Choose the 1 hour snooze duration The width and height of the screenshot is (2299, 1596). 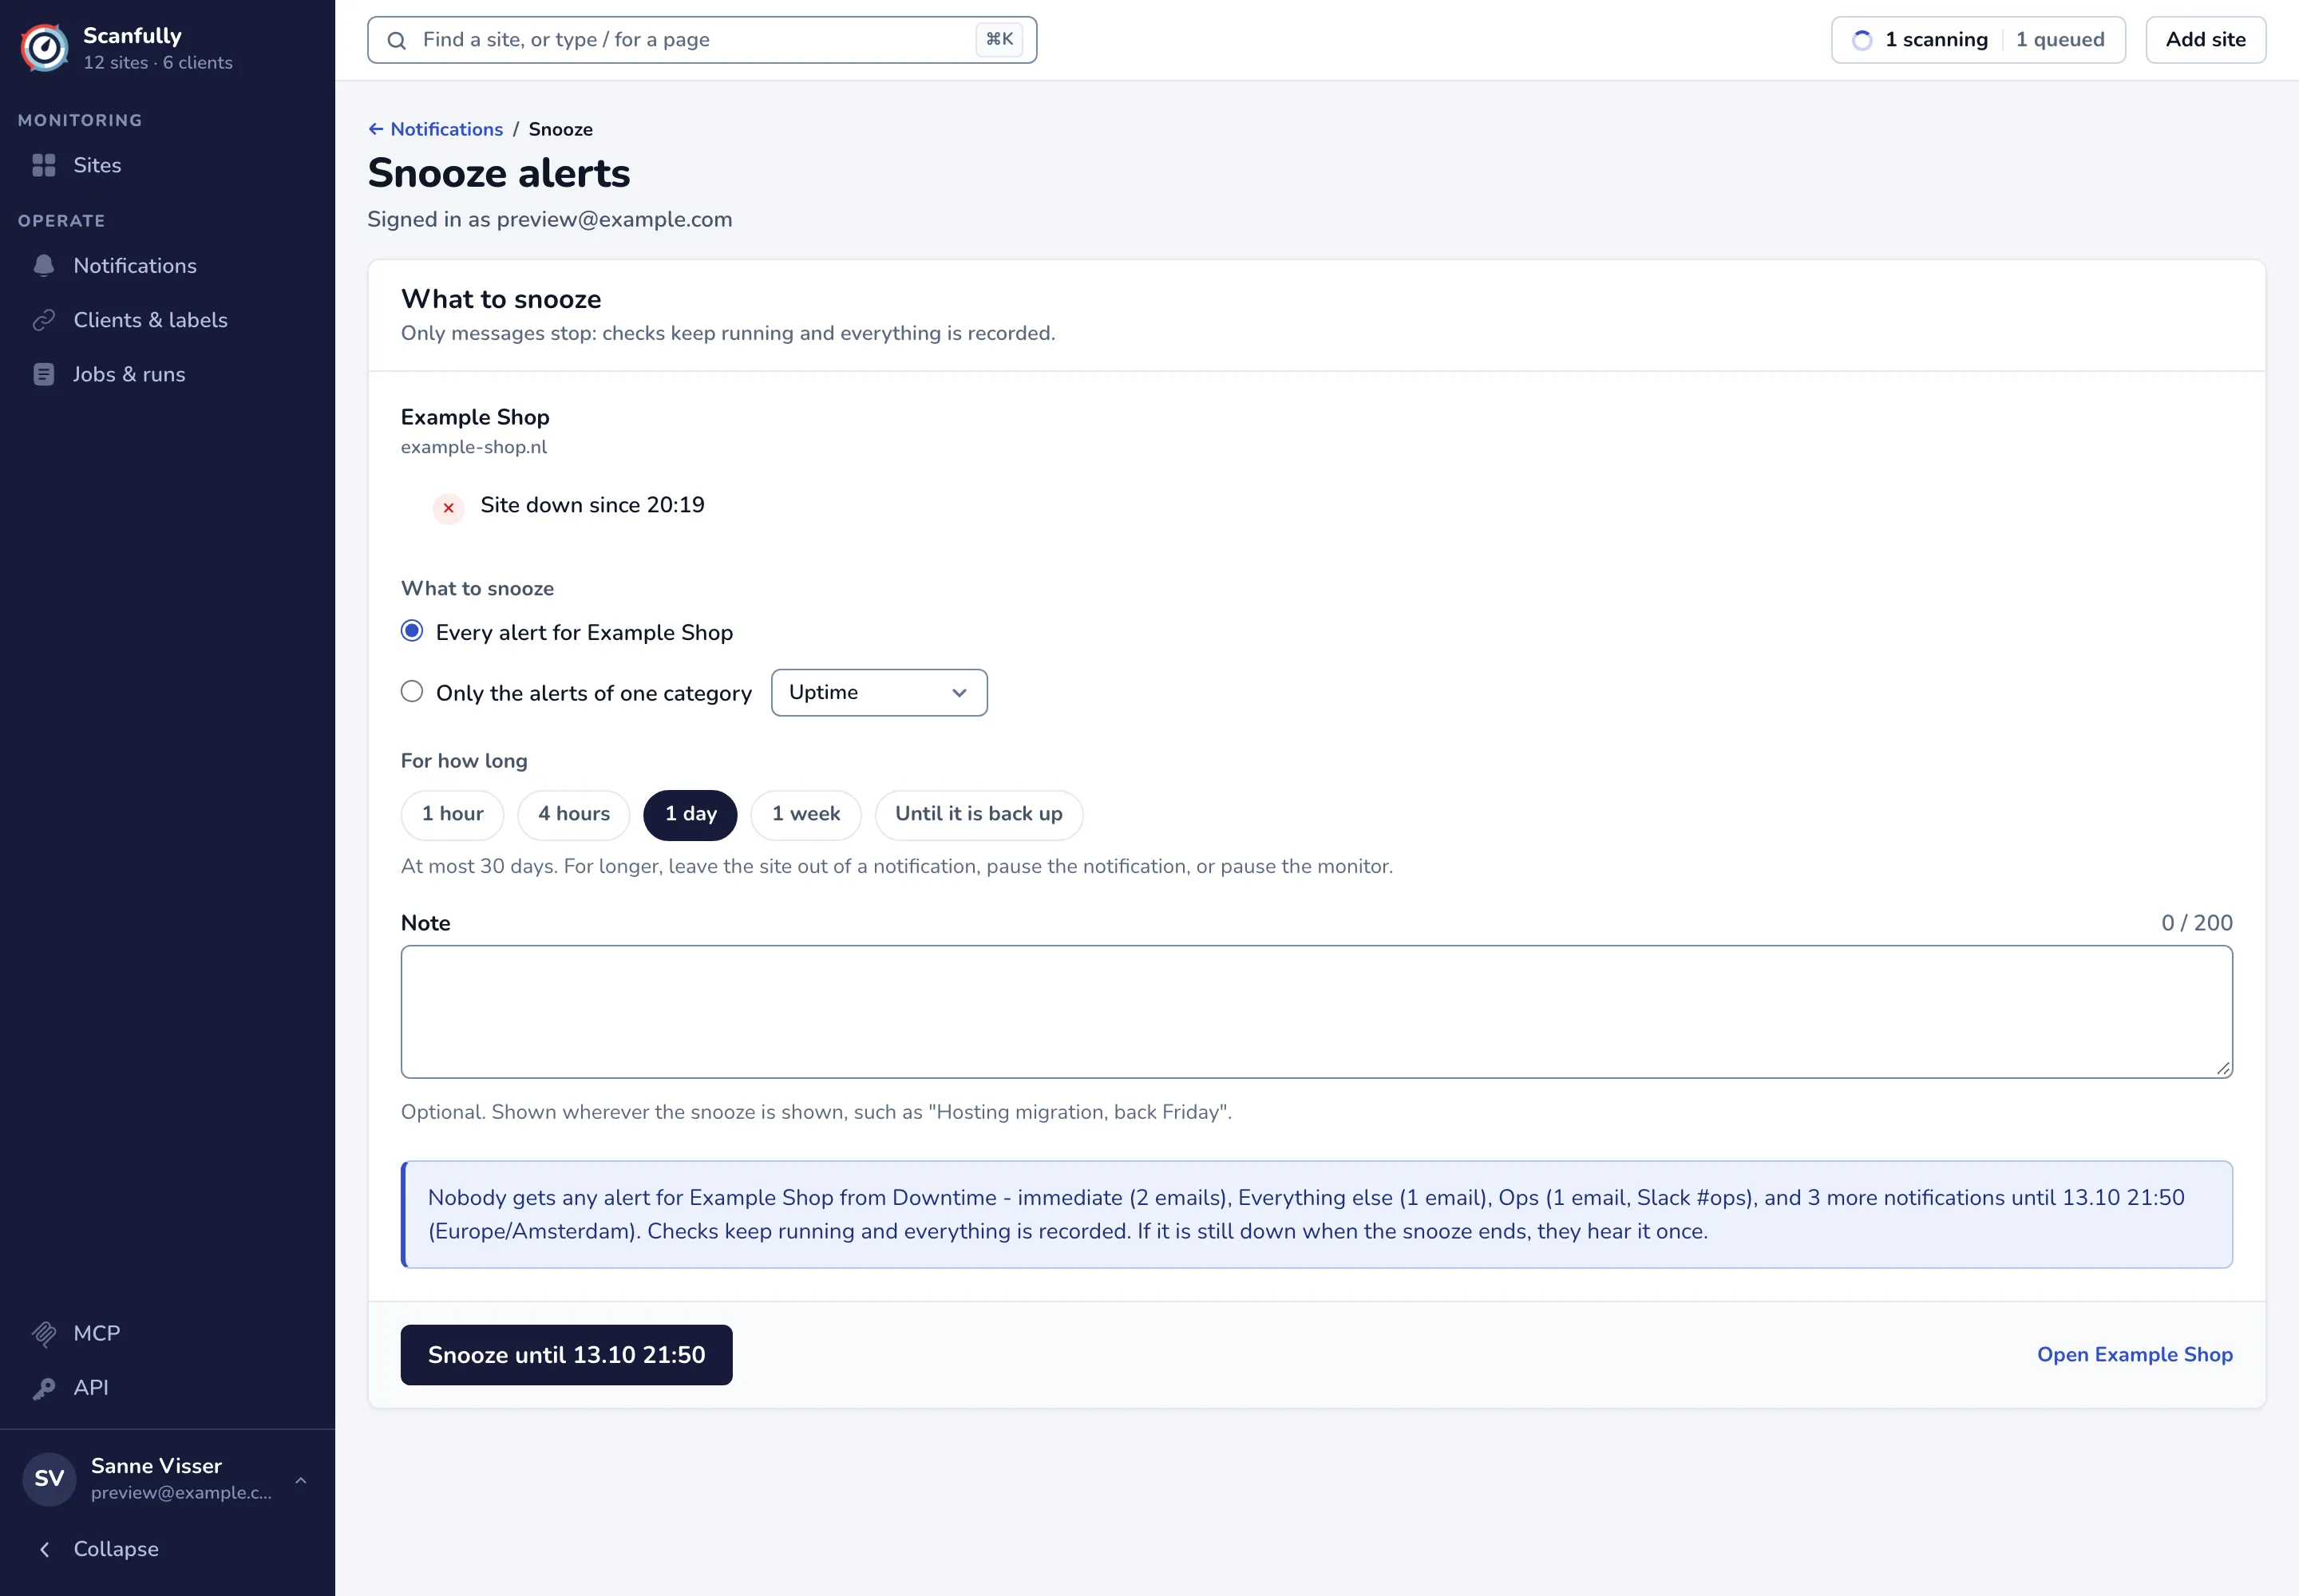pyautogui.click(x=452, y=814)
